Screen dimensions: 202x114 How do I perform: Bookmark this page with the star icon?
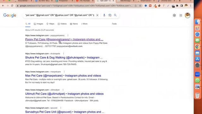[x=140, y=6]
